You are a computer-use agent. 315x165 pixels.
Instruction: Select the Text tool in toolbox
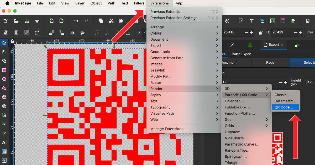point(4,142)
